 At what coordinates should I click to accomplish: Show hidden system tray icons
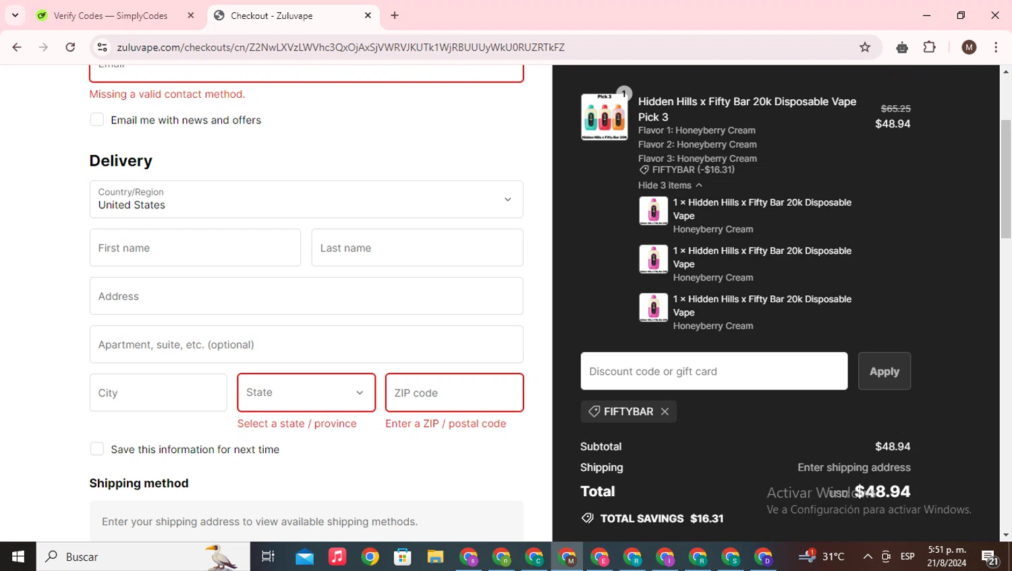[868, 556]
